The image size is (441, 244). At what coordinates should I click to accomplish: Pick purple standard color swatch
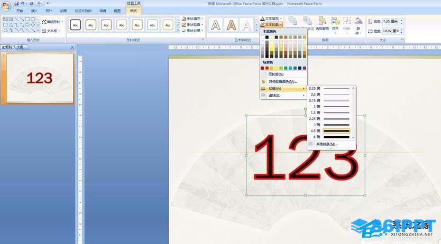[x=305, y=68]
